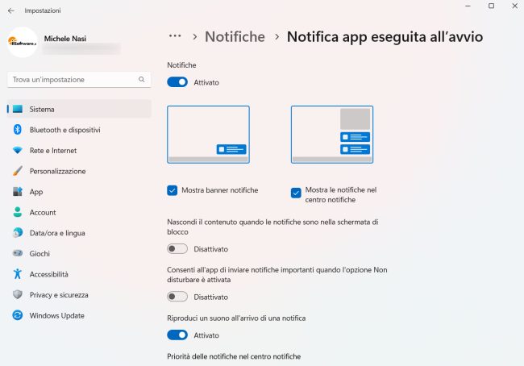Select Accessibilità in sidebar
This screenshot has width=524, height=366.
[x=48, y=274]
